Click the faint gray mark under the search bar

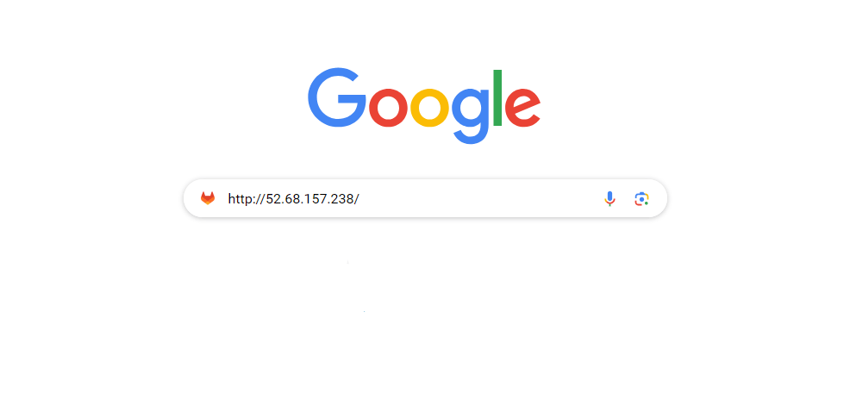tap(347, 262)
